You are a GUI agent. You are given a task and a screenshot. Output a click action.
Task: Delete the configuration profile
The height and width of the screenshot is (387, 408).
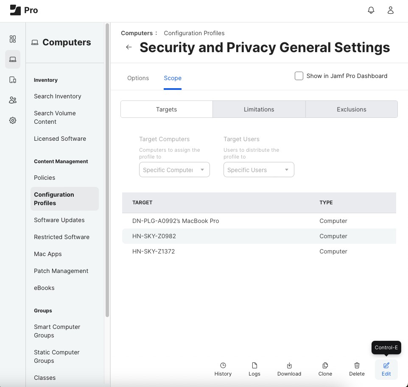pos(357,369)
